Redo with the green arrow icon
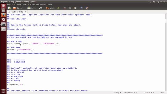 coord(58,8)
